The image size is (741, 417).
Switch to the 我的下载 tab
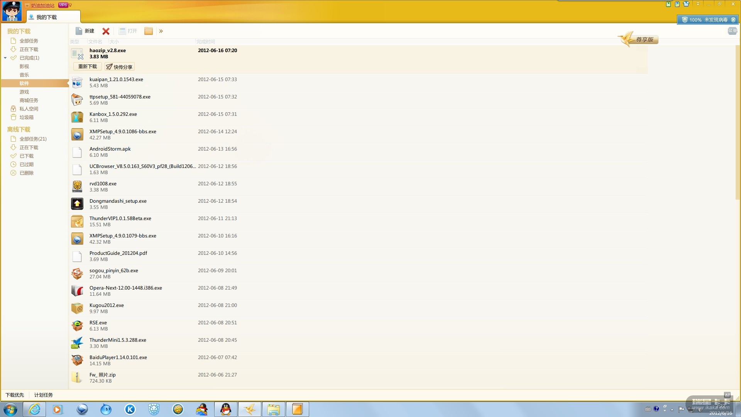(x=46, y=17)
